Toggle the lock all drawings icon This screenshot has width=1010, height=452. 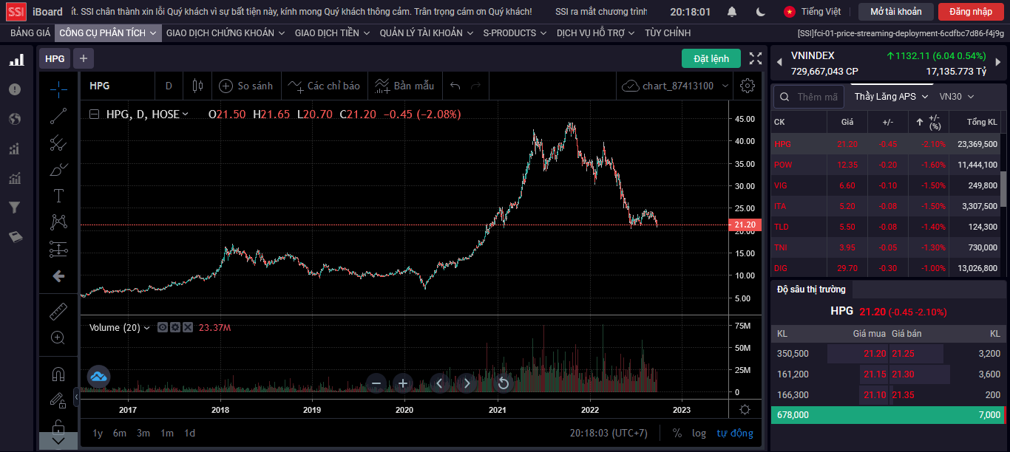click(58, 425)
